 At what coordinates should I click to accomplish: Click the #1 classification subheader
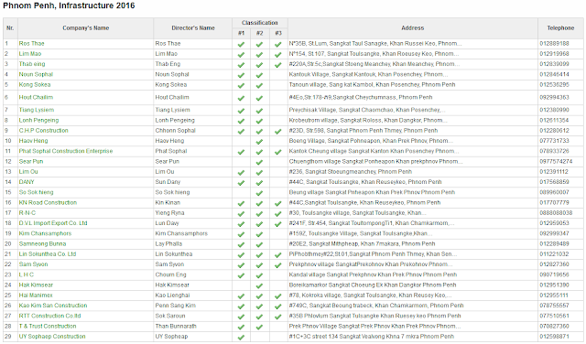[242, 33]
